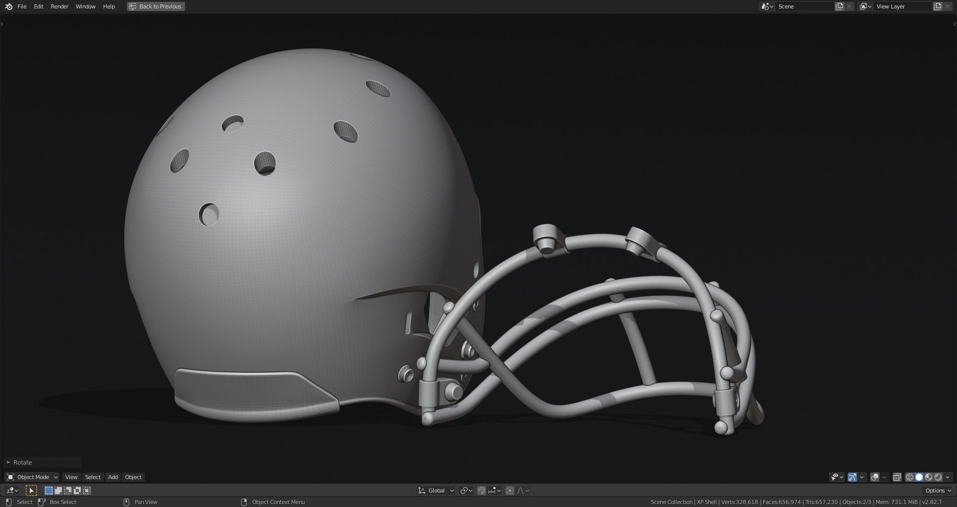Click the 'Faces:656,974' statistic
The height and width of the screenshot is (507, 957).
tap(782, 502)
